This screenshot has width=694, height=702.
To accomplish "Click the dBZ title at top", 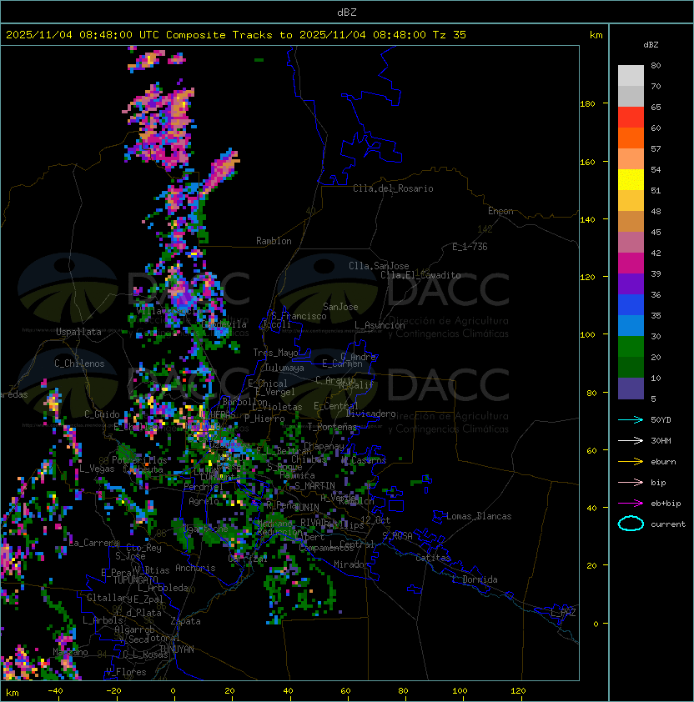I will tap(347, 13).
